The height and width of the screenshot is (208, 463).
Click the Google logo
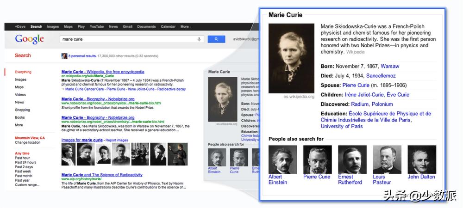pos(30,39)
